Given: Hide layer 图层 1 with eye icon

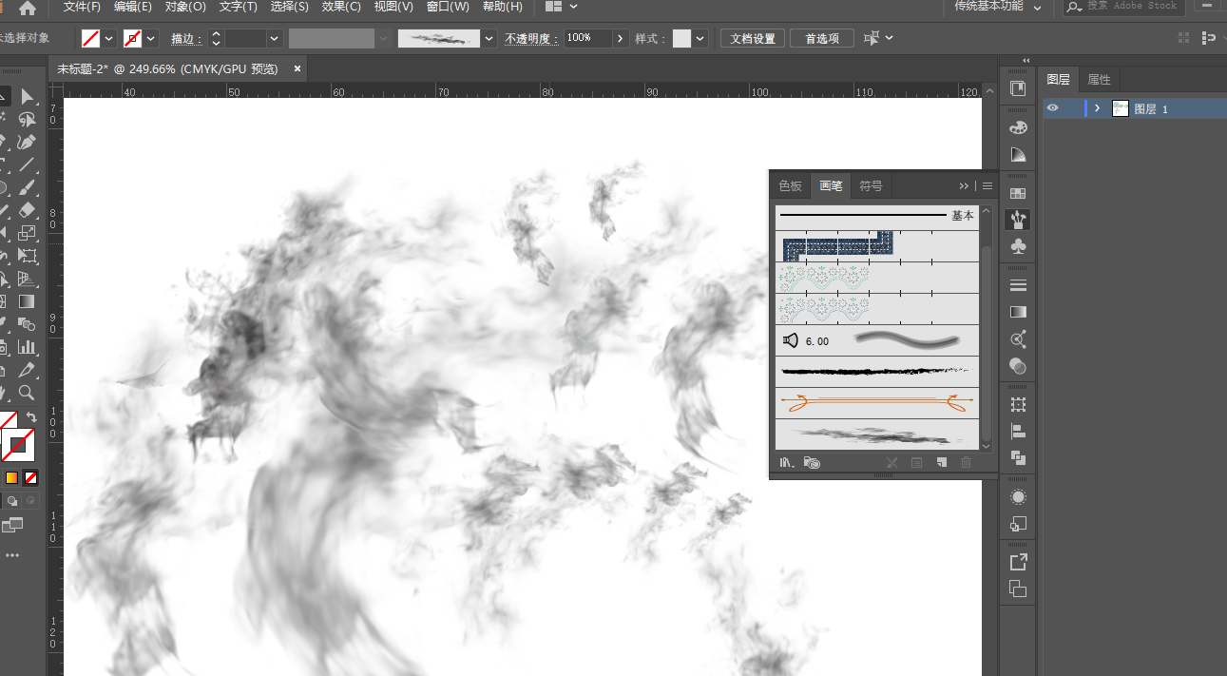Looking at the screenshot, I should point(1052,108).
